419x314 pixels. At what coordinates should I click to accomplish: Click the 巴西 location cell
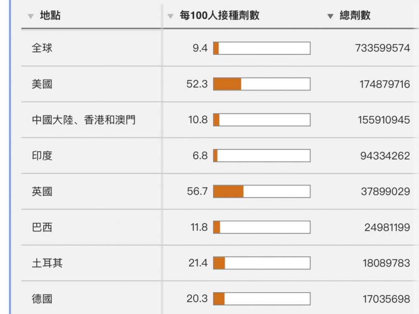pyautogui.click(x=42, y=227)
